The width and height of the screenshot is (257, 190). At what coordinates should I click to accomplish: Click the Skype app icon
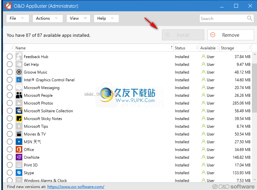tap(19, 173)
